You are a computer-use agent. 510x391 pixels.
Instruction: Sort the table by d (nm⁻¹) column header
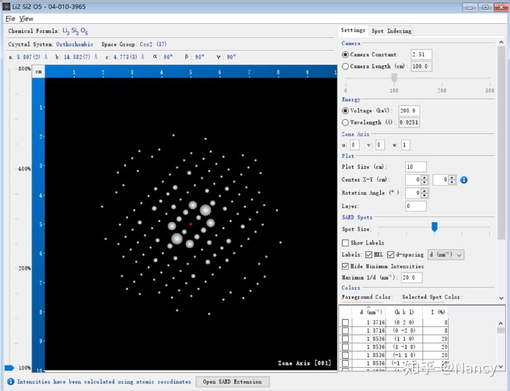pyautogui.click(x=368, y=312)
